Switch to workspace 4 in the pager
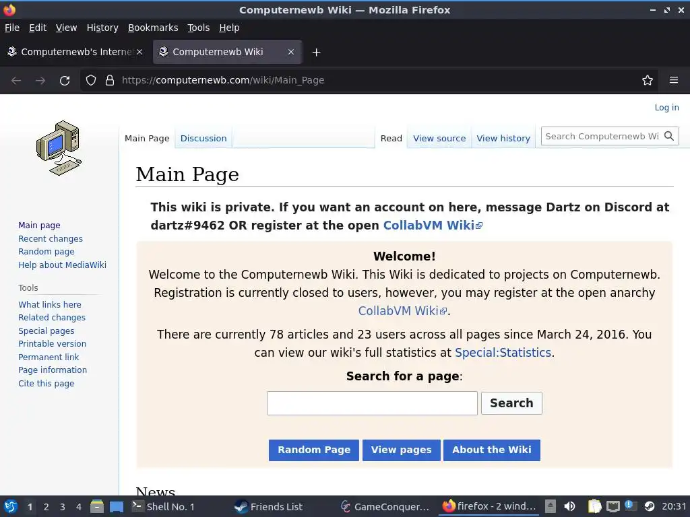Image resolution: width=690 pixels, height=517 pixels. (x=79, y=507)
